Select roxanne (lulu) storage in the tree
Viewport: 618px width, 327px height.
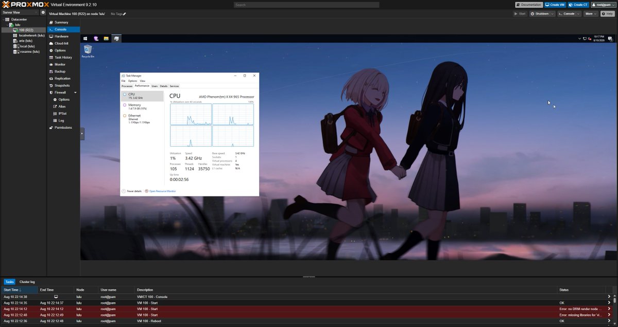click(x=26, y=51)
